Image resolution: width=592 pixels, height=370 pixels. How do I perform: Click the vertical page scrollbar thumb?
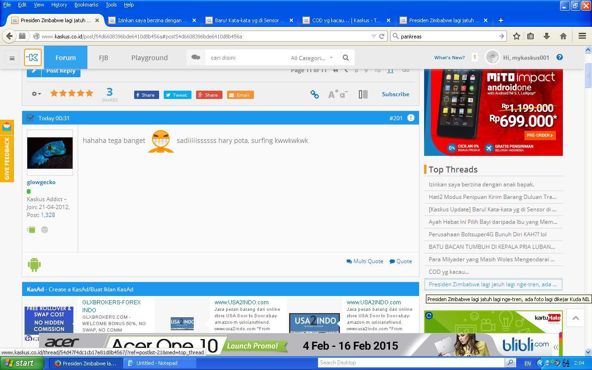(x=588, y=74)
